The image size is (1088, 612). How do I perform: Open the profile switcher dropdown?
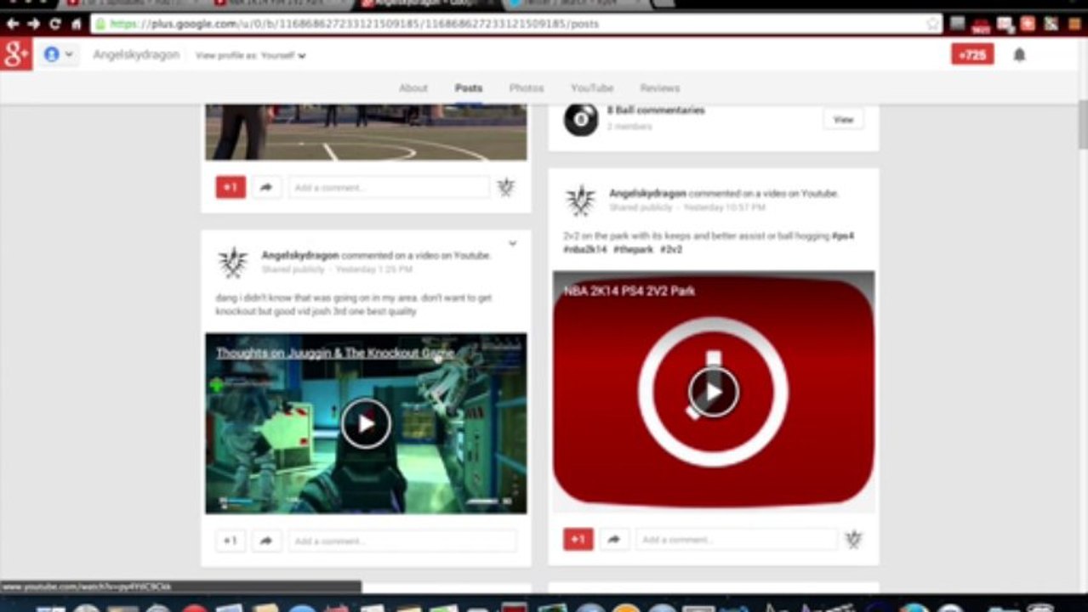click(58, 54)
